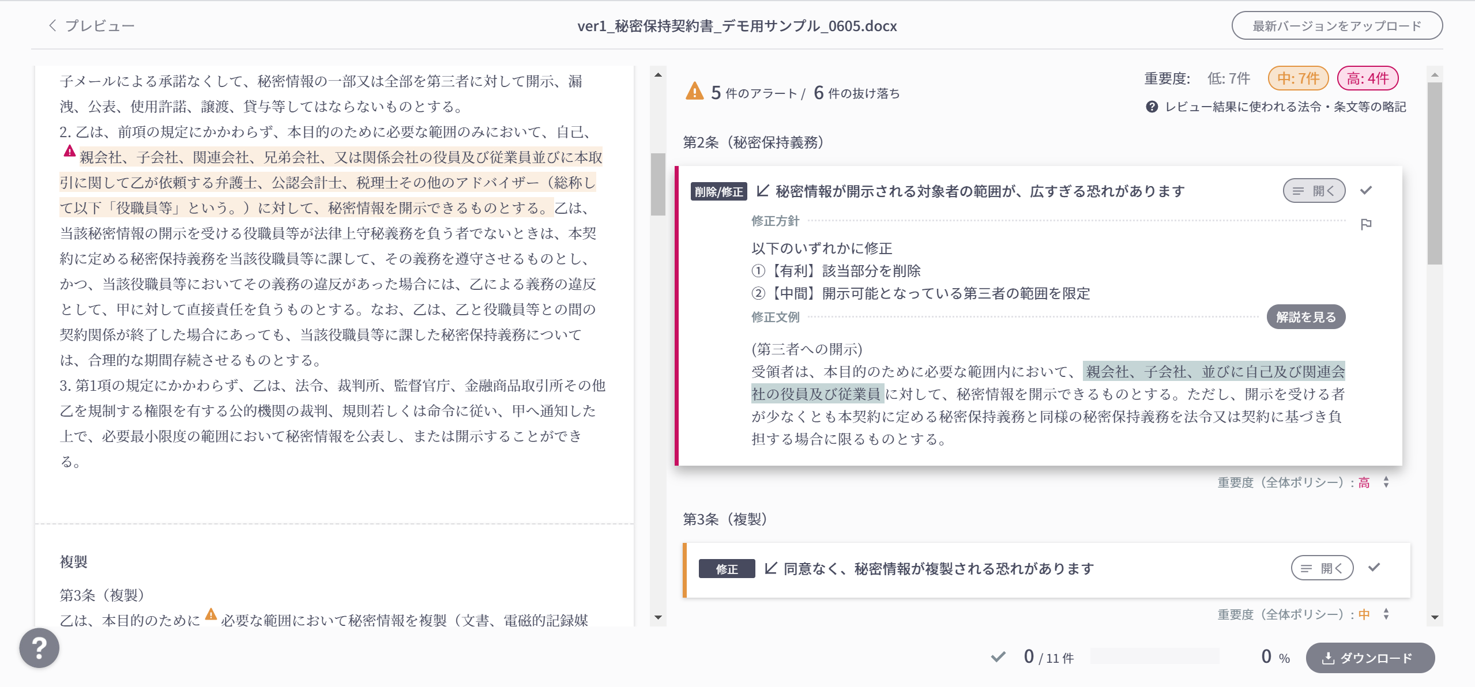The image size is (1475, 687).
Task: Toggle the 高: 4件 severity filter
Action: point(1367,78)
